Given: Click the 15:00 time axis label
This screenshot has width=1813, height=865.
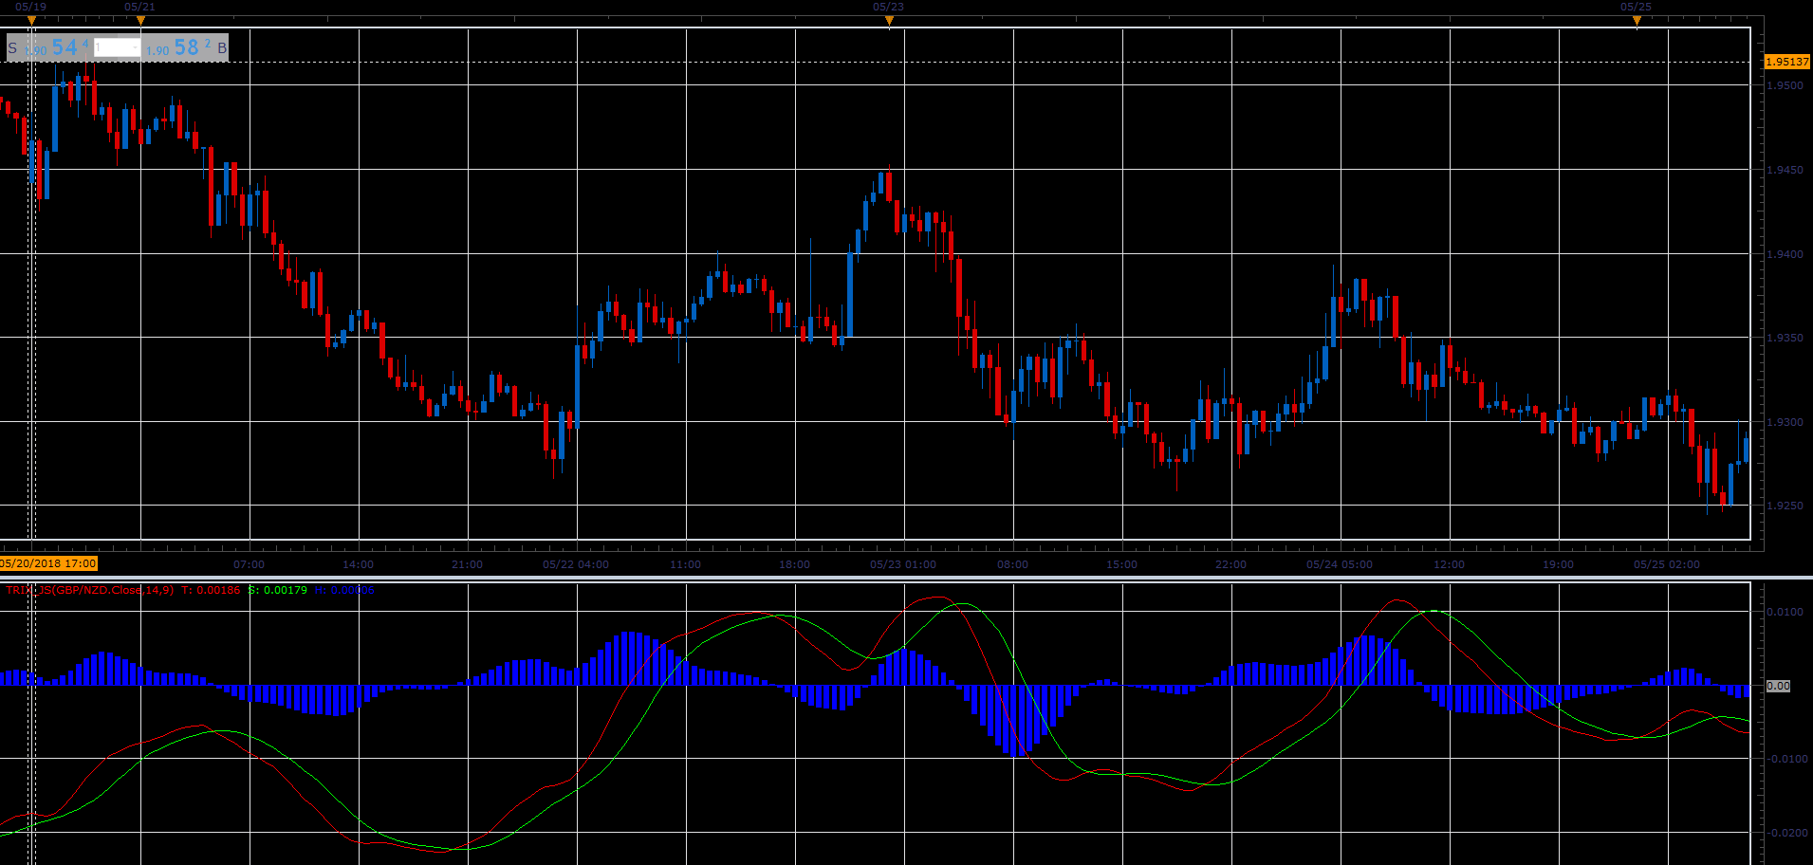Looking at the screenshot, I should [x=1122, y=564].
